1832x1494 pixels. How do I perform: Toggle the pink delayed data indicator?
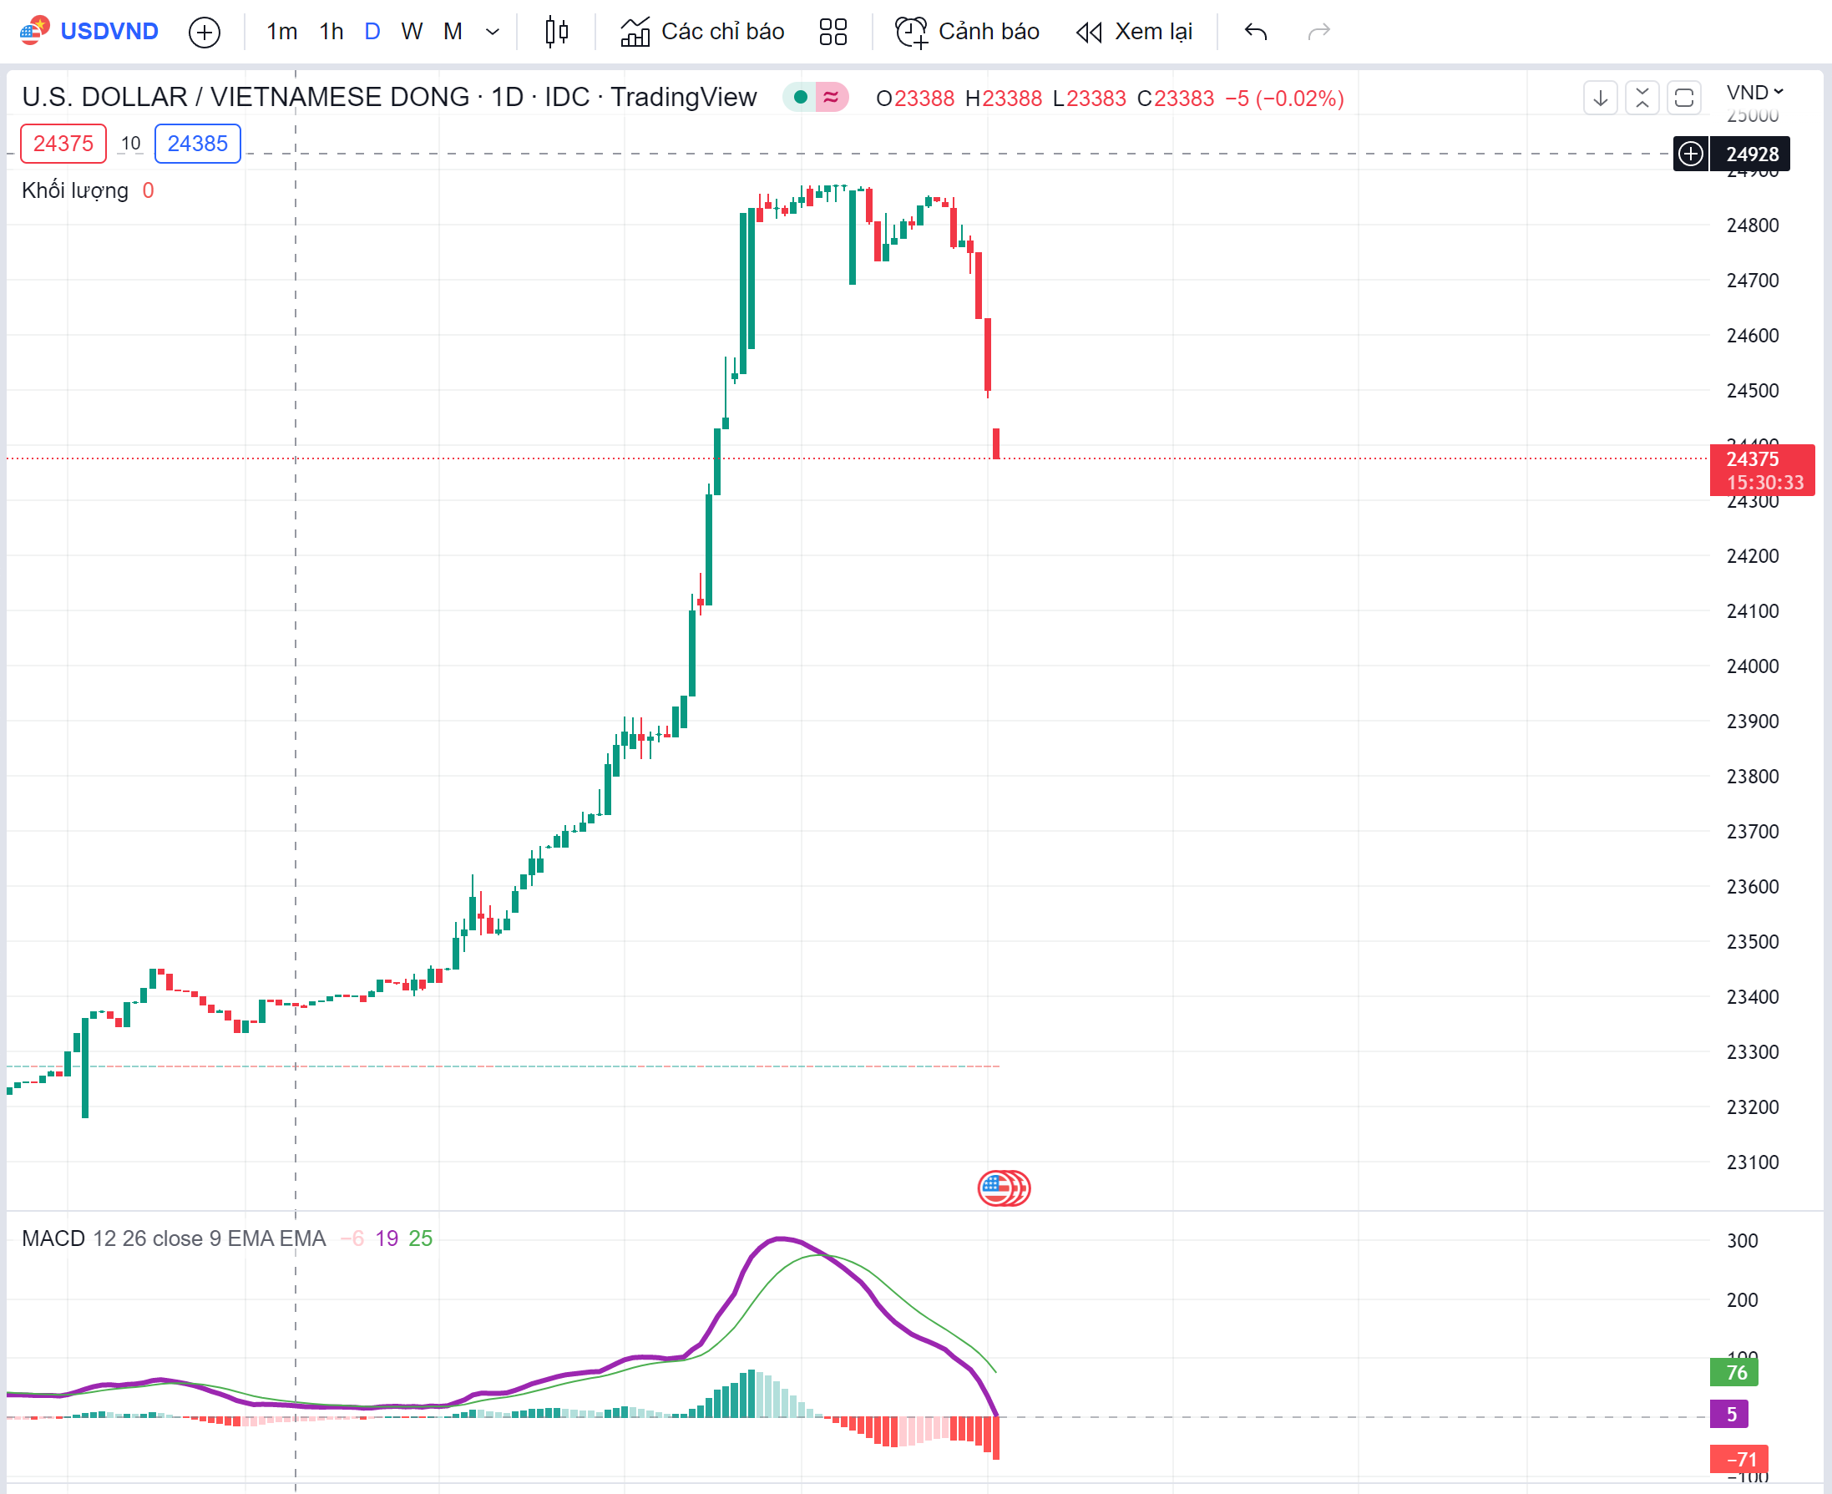[831, 97]
